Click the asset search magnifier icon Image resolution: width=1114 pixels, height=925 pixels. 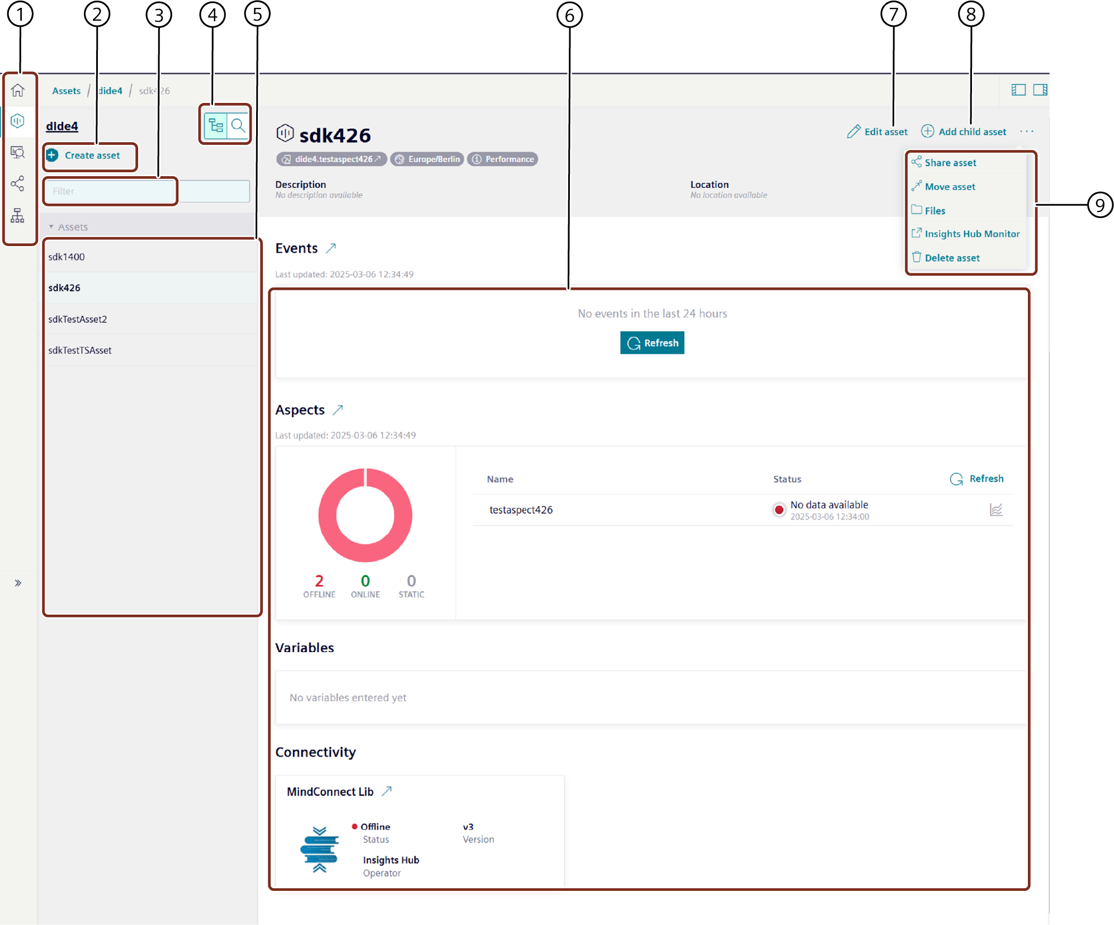[x=238, y=125]
